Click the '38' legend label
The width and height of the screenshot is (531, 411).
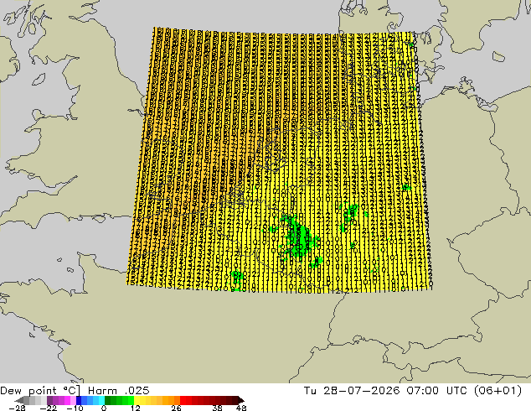coord(217,408)
